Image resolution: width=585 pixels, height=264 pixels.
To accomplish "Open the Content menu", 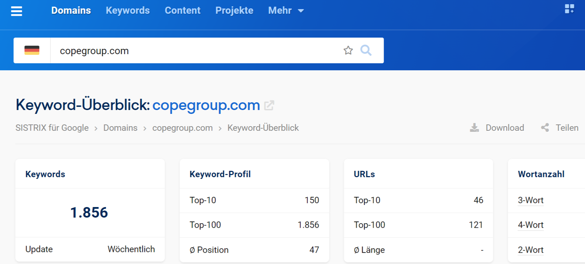I will [x=183, y=11].
